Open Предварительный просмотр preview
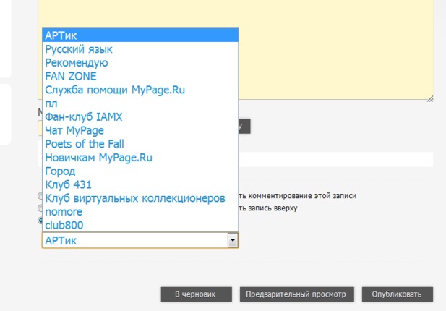The height and width of the screenshot is (311, 446). point(296,294)
